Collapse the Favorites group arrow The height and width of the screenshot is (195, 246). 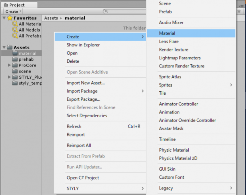click(x=4, y=18)
